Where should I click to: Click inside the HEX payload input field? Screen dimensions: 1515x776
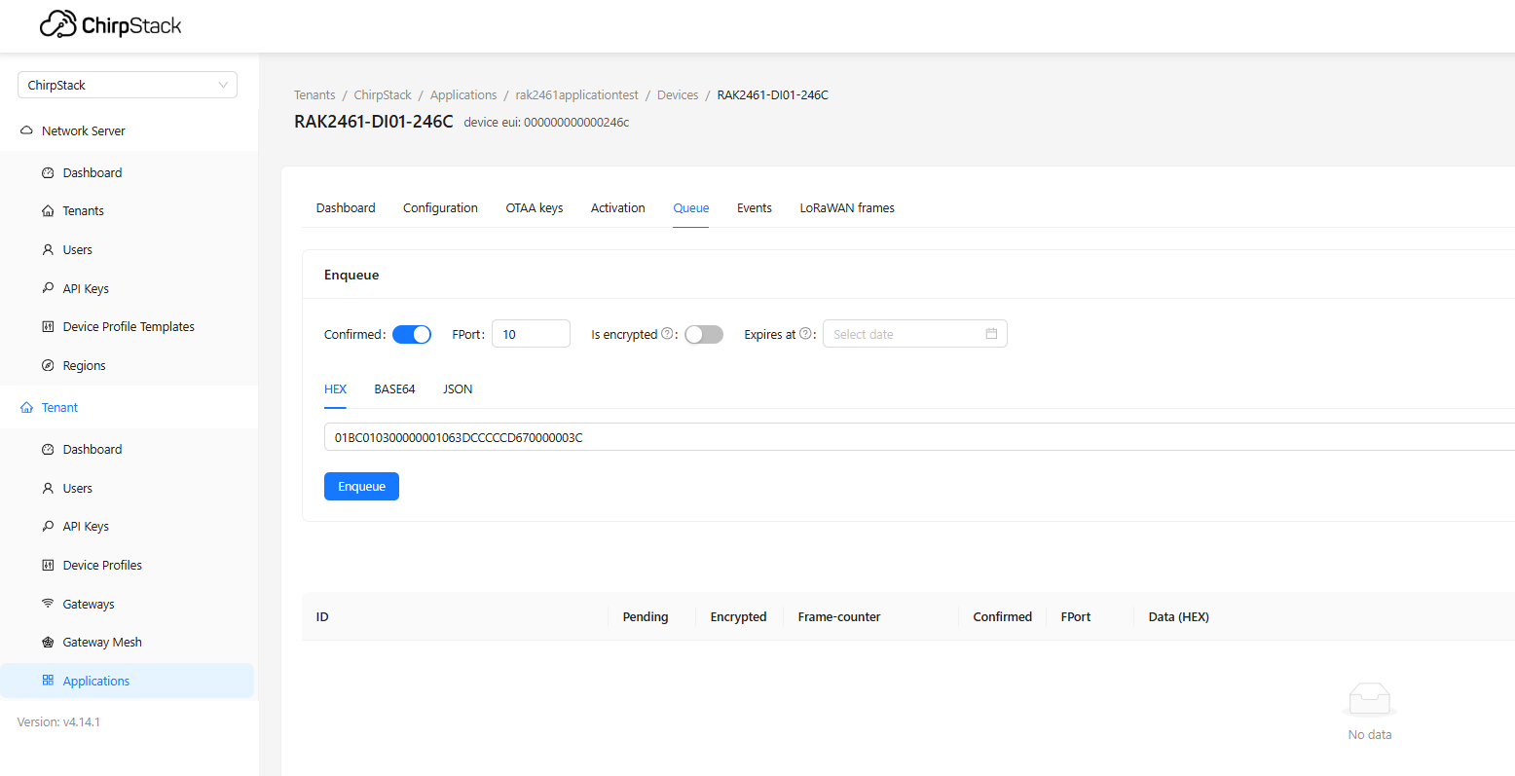(x=682, y=437)
